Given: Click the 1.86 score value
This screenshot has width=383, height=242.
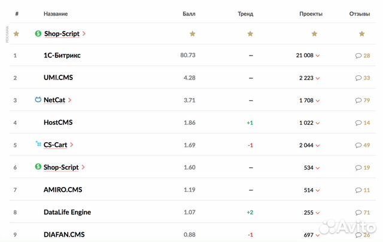Looking at the screenshot, I should point(190,122).
